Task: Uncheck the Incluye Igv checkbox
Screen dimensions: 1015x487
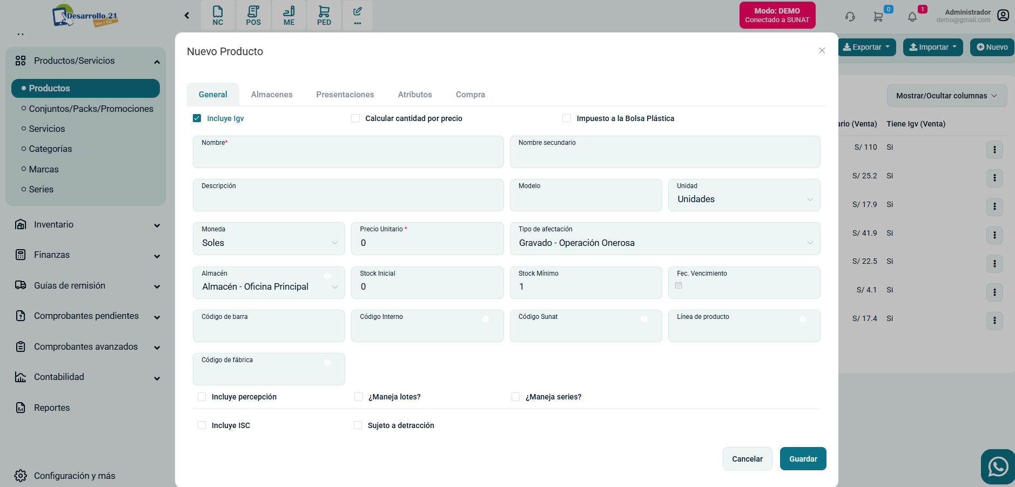Action: tap(197, 118)
